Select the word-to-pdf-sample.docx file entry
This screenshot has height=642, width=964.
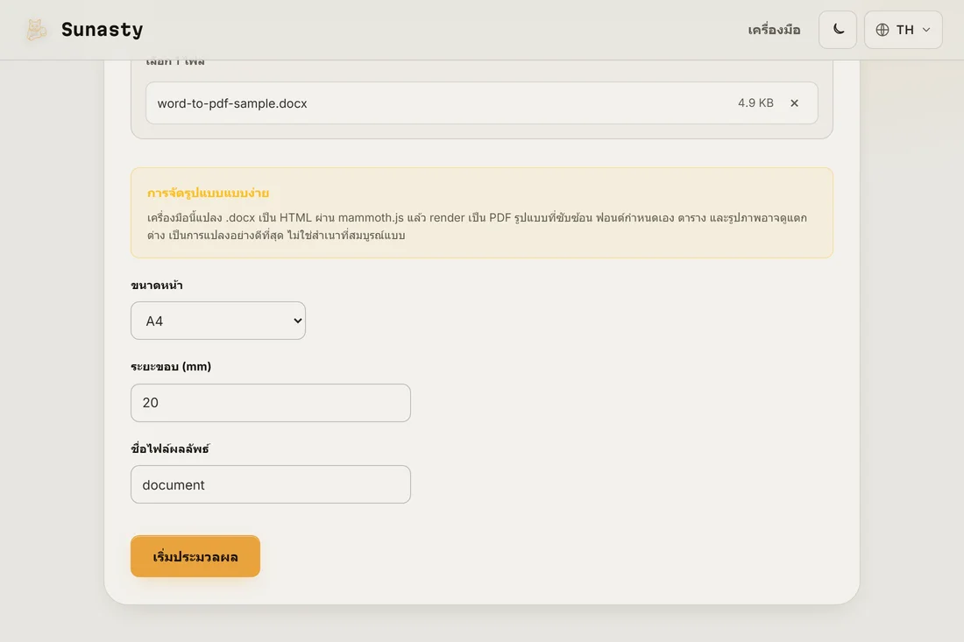point(482,103)
